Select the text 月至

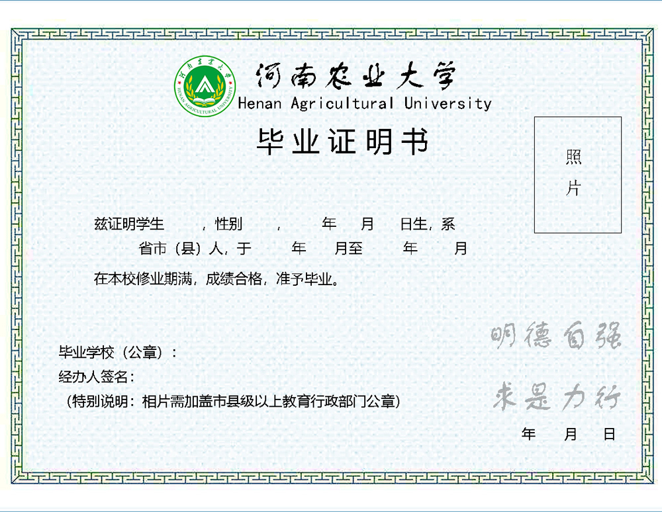tap(348, 249)
